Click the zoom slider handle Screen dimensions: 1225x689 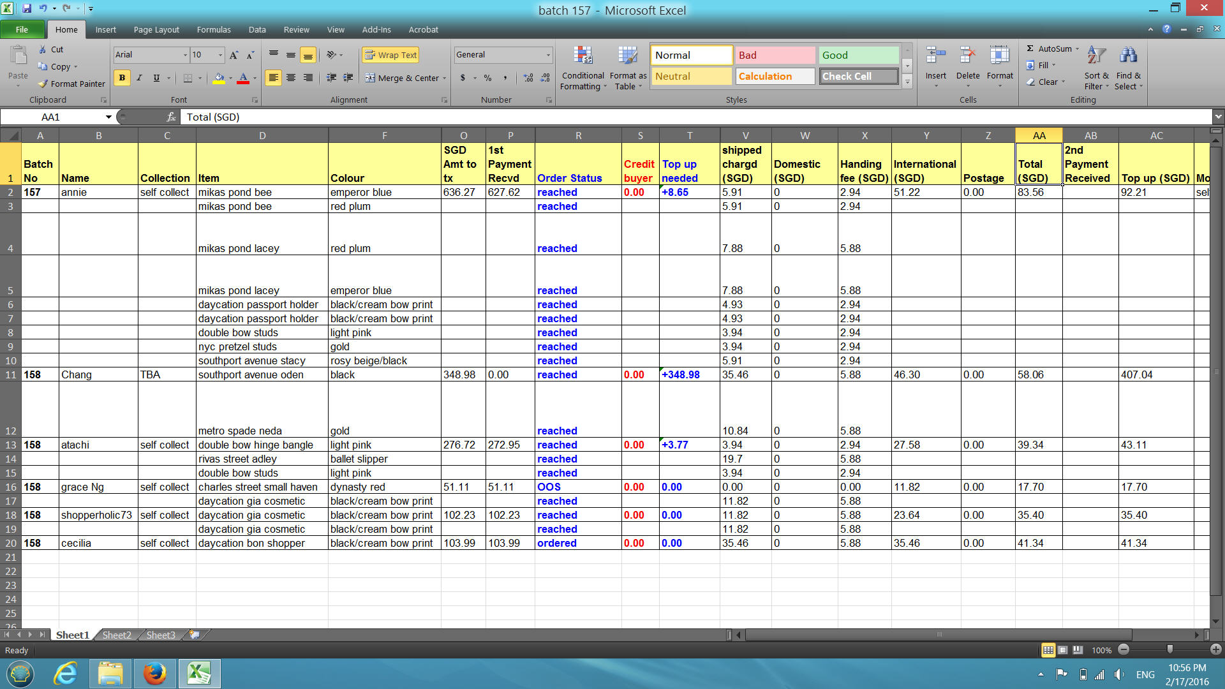(x=1169, y=649)
